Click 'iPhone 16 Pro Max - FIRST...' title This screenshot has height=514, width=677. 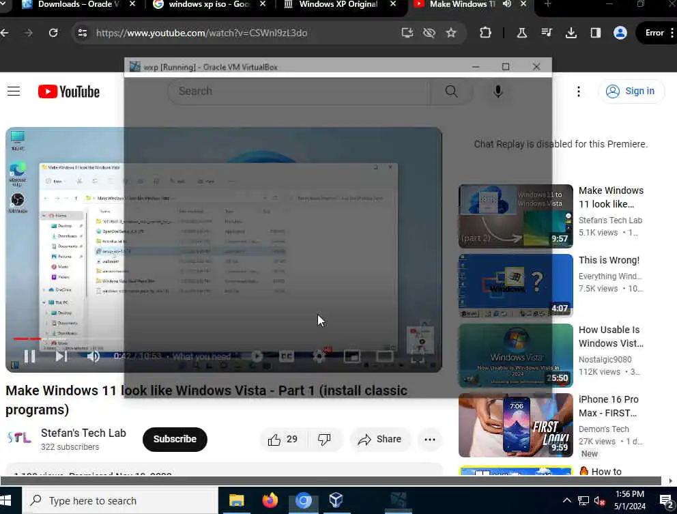pyautogui.click(x=608, y=406)
